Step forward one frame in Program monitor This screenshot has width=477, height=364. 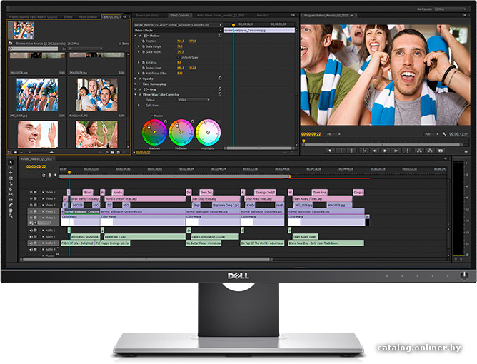pyautogui.click(x=396, y=151)
